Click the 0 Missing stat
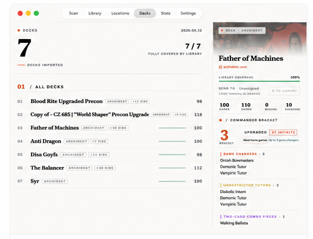313x239 pixels. point(271,106)
